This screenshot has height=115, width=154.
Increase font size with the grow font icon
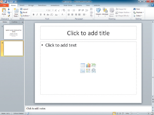point(56,10)
